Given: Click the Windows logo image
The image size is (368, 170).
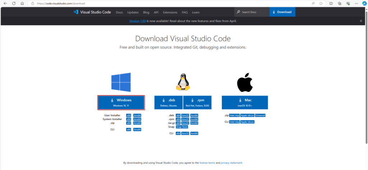Looking at the screenshot, I should (x=121, y=82).
